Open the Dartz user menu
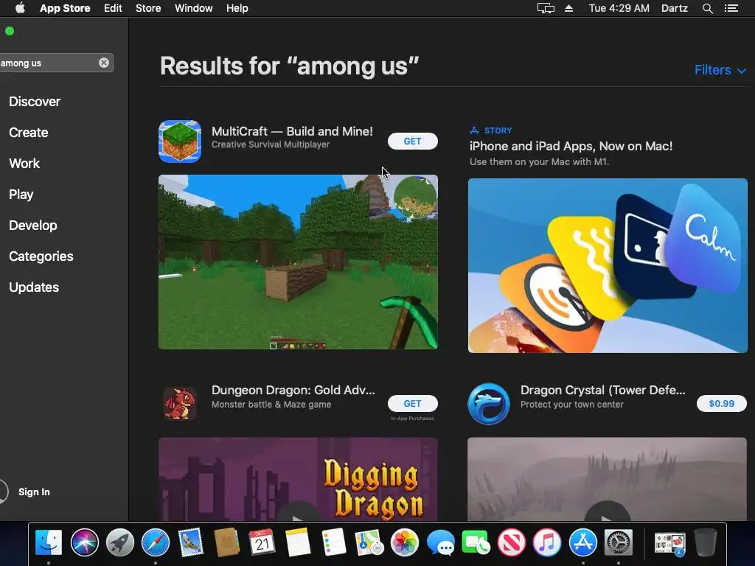755x566 pixels. [674, 8]
